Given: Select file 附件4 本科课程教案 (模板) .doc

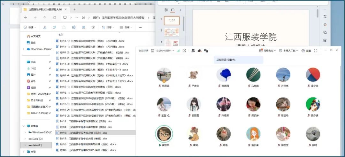Looking at the screenshot, I should pos(84,127).
